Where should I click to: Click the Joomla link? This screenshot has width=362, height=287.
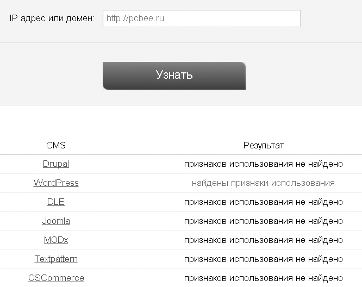pos(56,221)
